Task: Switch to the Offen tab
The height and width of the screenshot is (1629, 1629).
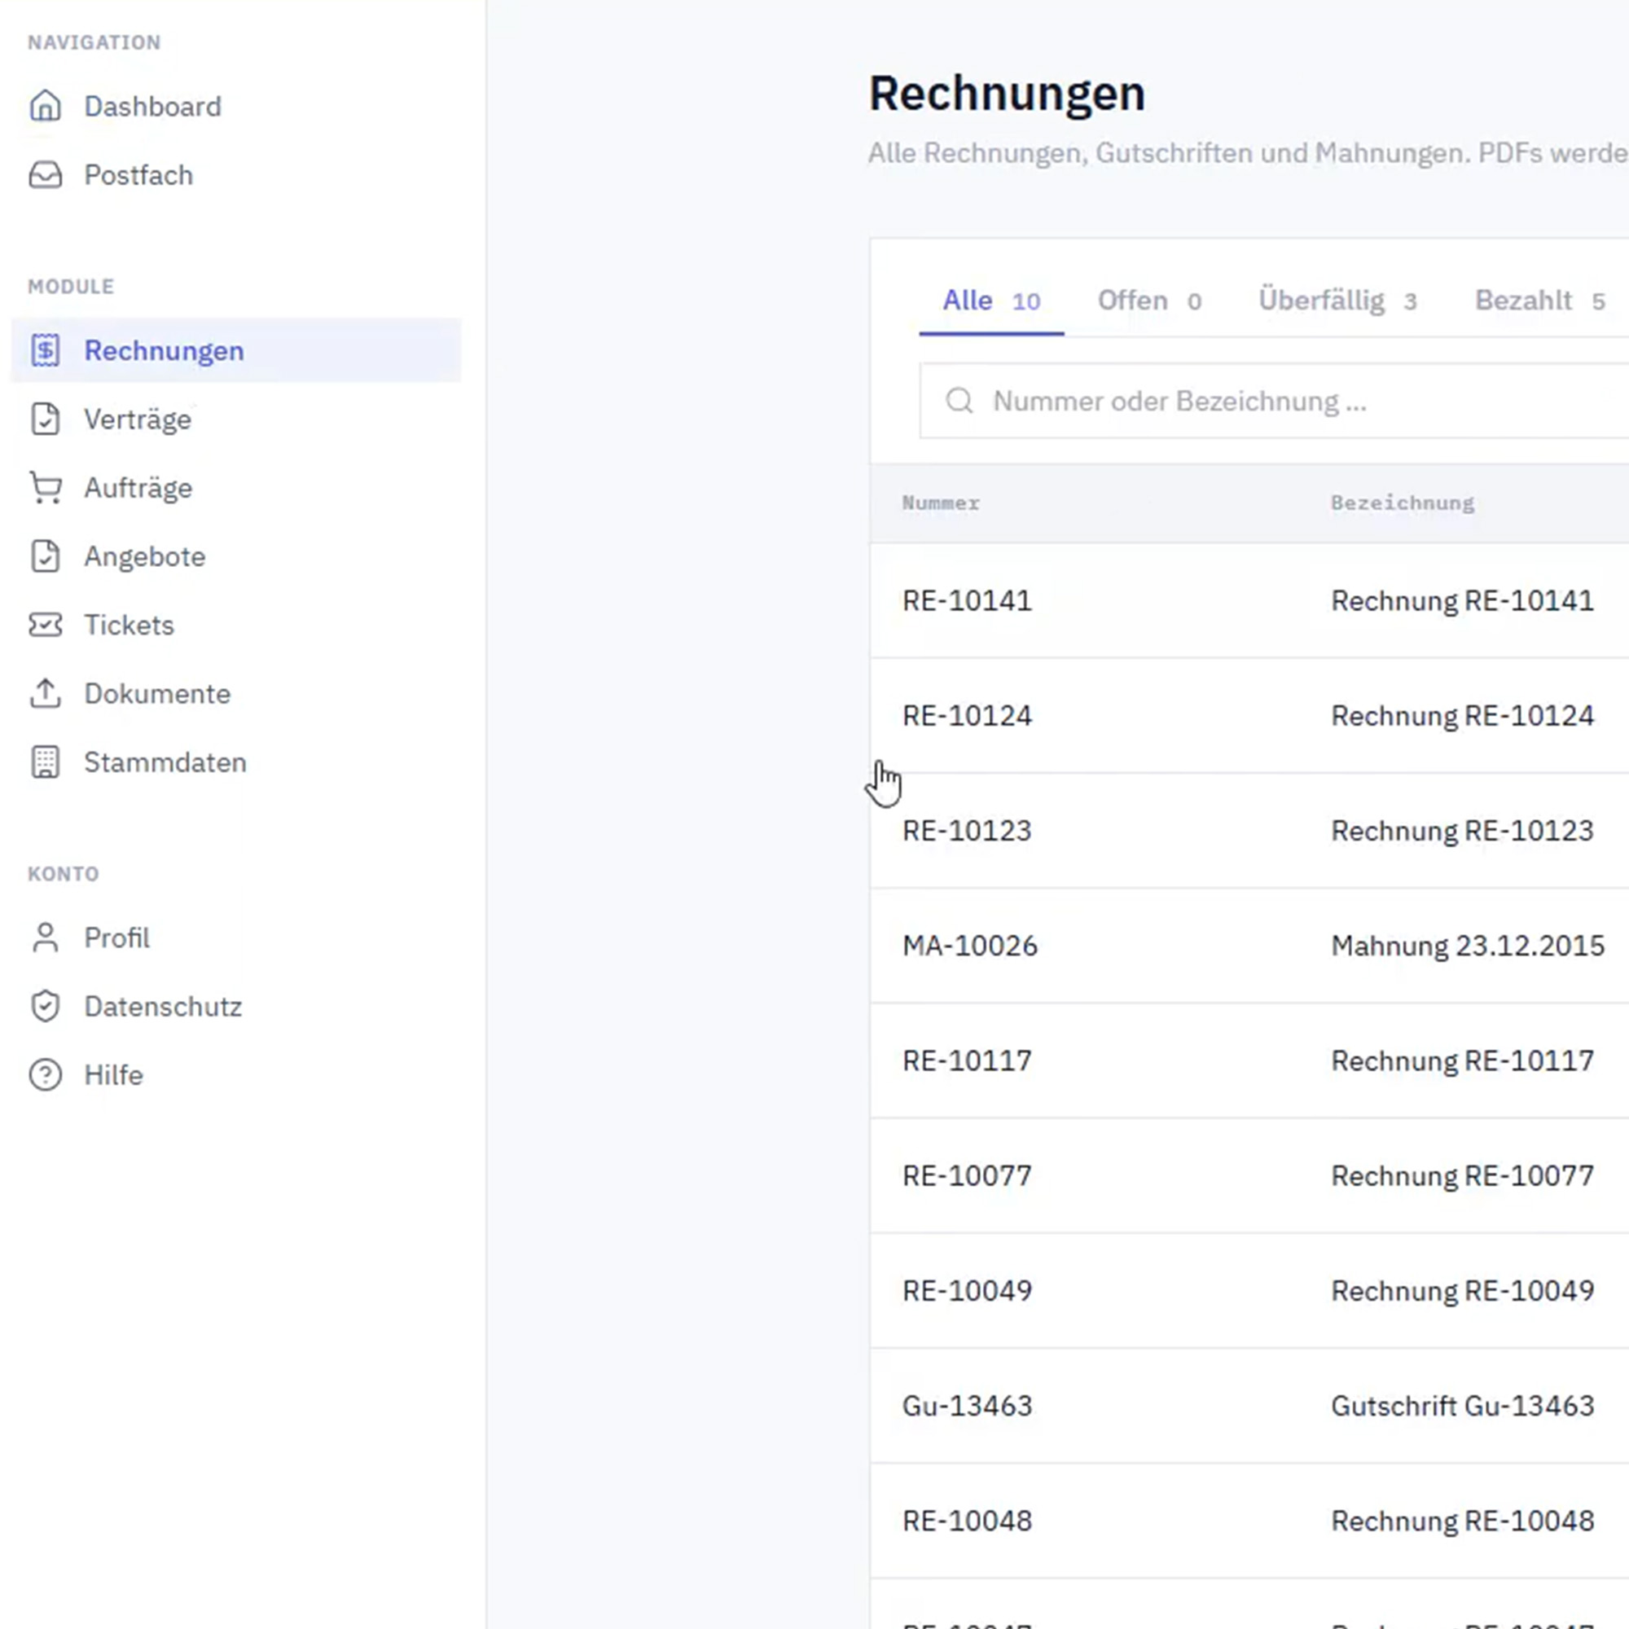Action: click(1149, 301)
